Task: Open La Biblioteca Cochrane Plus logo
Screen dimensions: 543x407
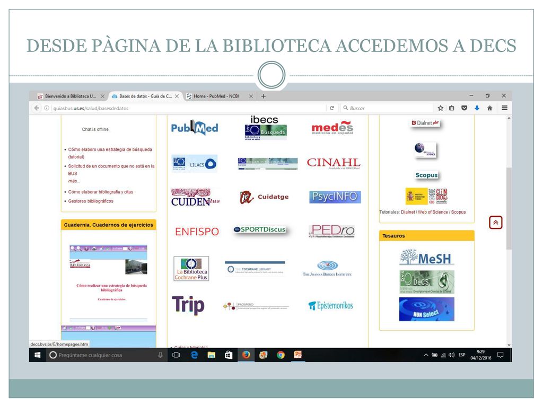Action: pyautogui.click(x=191, y=269)
